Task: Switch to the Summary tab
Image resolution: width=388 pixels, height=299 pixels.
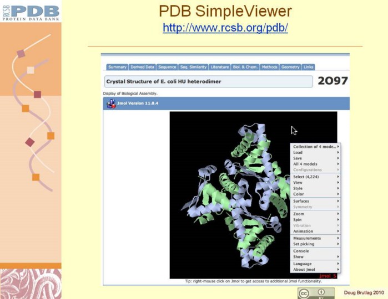Action: pos(117,67)
